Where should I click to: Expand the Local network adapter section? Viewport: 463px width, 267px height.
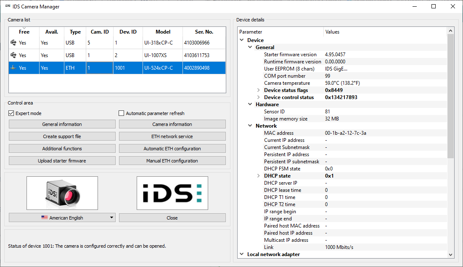click(x=242, y=254)
